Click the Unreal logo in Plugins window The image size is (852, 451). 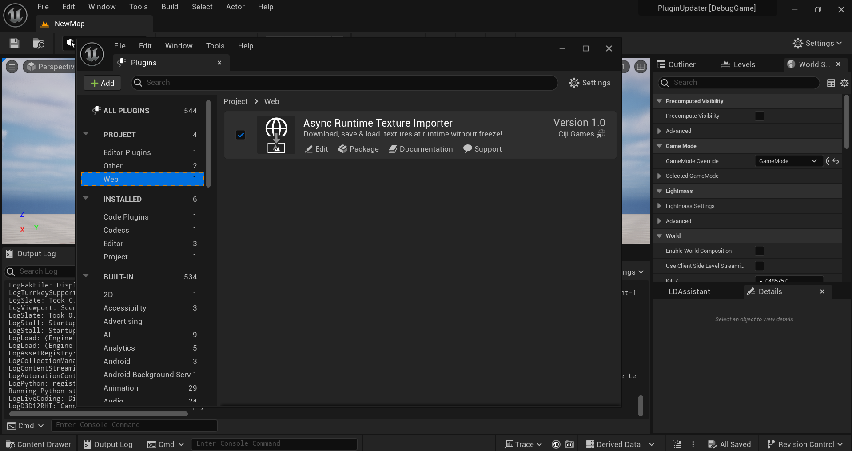click(92, 54)
